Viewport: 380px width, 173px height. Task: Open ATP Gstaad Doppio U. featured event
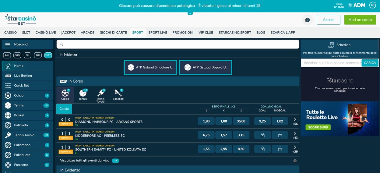click(x=205, y=67)
